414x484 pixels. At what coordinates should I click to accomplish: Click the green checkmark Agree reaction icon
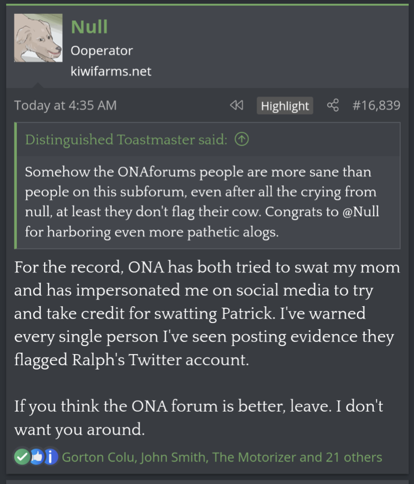pos(22,457)
